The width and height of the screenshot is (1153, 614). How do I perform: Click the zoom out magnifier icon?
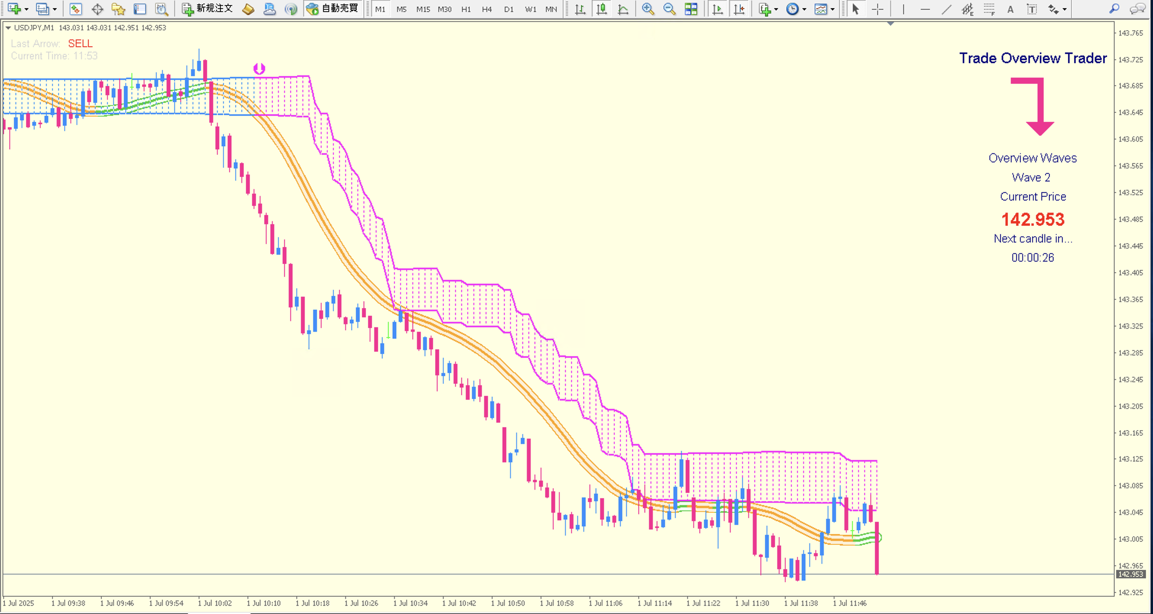click(x=669, y=9)
